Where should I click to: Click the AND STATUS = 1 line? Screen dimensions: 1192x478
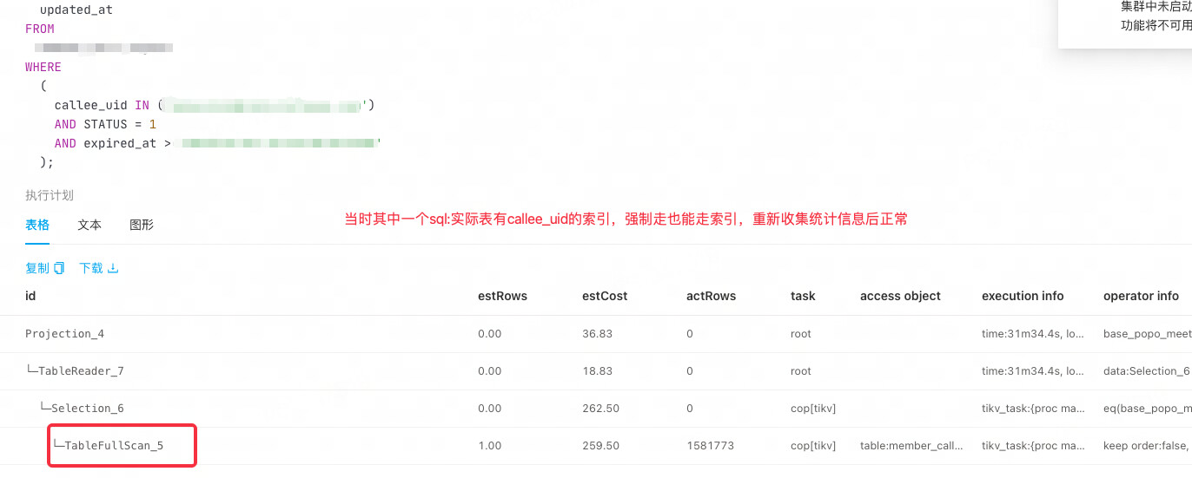pos(105,124)
